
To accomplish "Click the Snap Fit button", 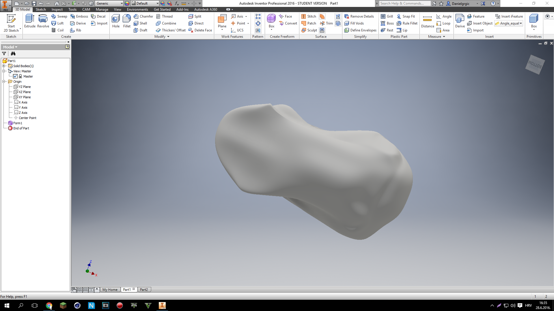I will pos(406,16).
